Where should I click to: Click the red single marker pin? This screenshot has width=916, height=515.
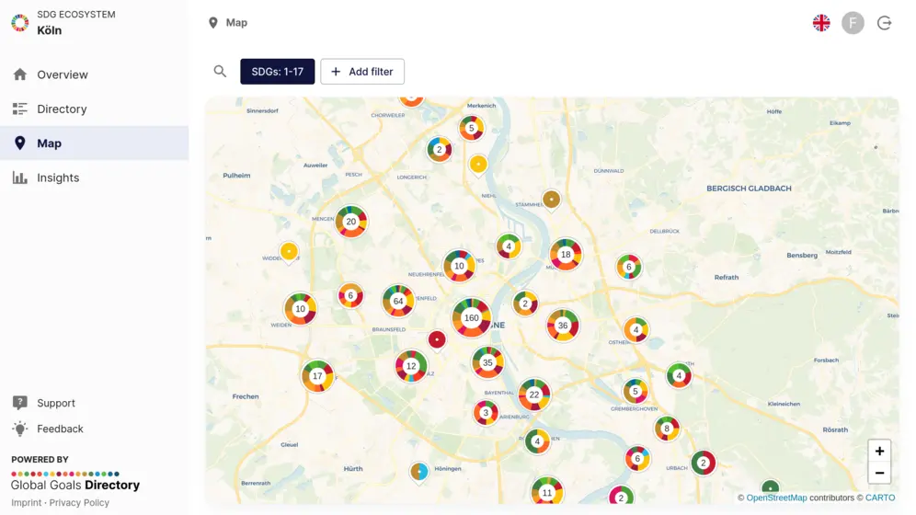coord(436,340)
